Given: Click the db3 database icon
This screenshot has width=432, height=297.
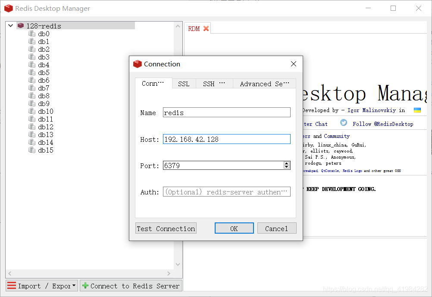Looking at the screenshot, I should coord(32,57).
